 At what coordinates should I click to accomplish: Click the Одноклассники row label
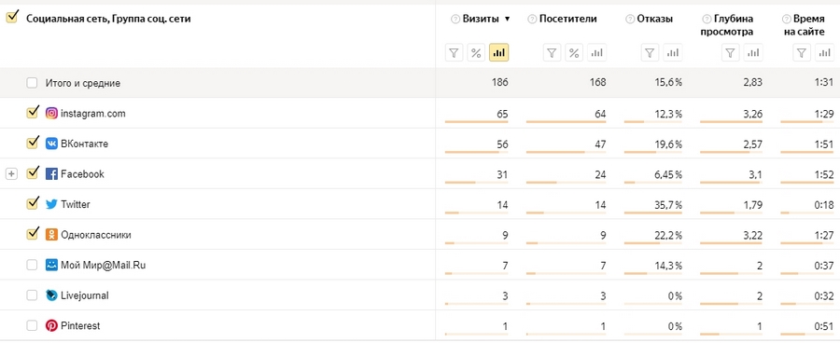(x=96, y=235)
